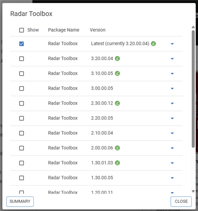Image resolution: width=198 pixels, height=211 pixels.
Task: Check the box for version 1.30.01.03
Action: point(22,163)
